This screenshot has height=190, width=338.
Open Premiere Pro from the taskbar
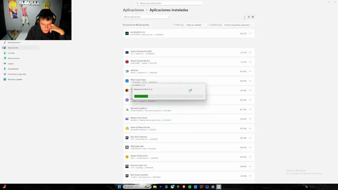click(161, 187)
